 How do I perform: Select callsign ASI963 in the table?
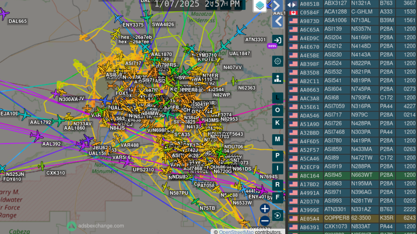pyautogui.click(x=333, y=184)
